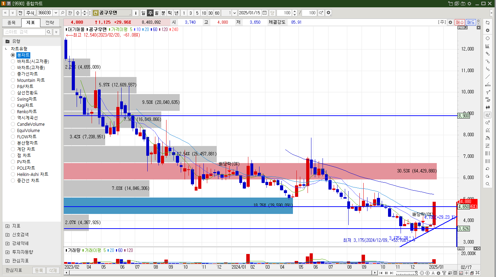Click the blue 매도 sell button
496x277 pixels.
(x=471, y=22)
